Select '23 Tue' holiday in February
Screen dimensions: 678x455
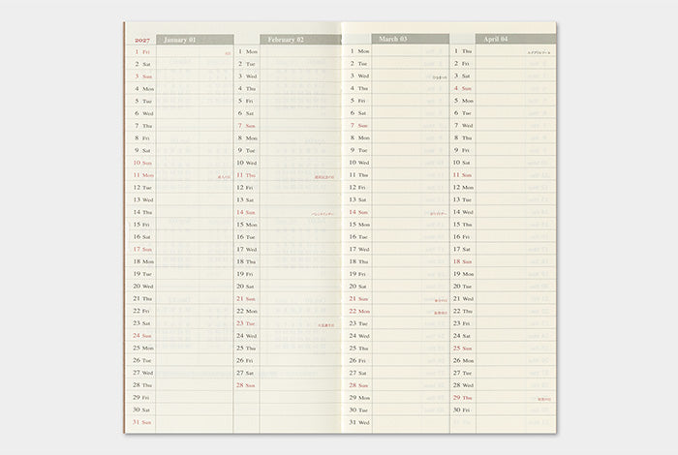pos(246,323)
